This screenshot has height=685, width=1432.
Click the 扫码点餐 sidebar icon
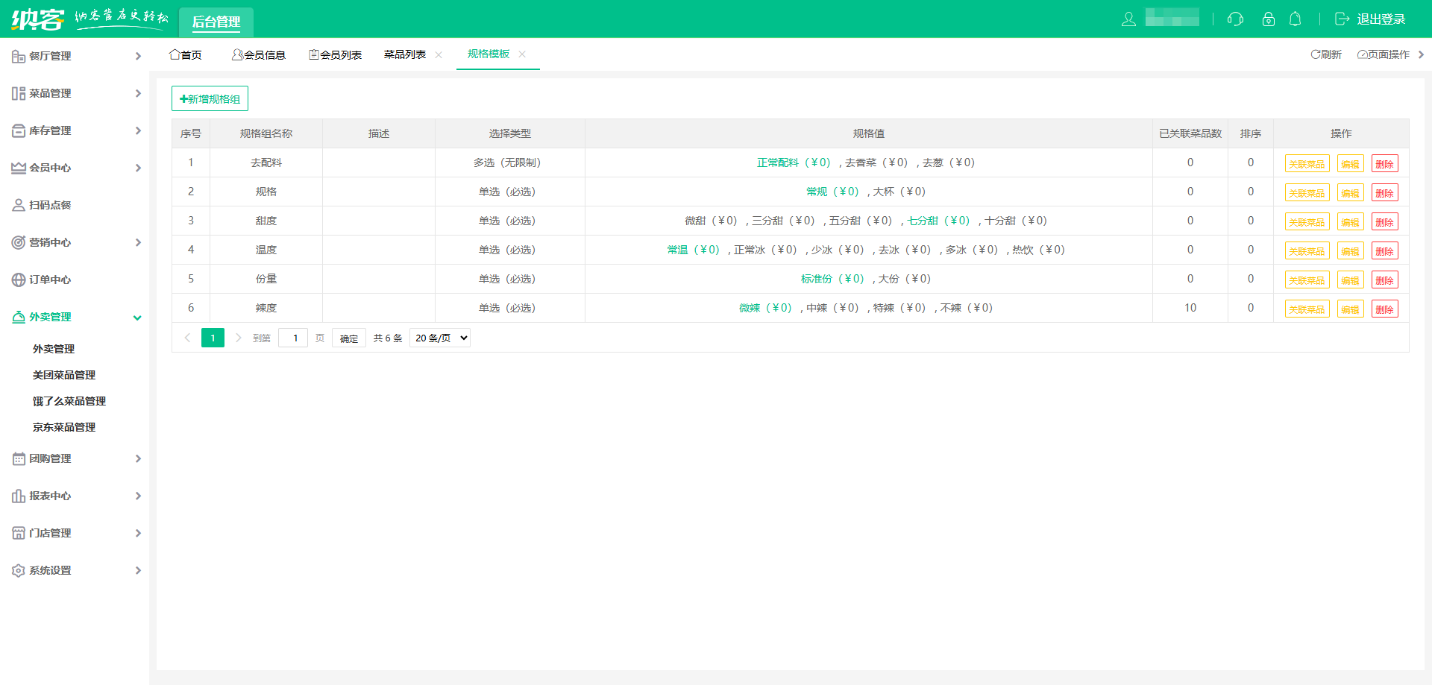click(x=19, y=205)
